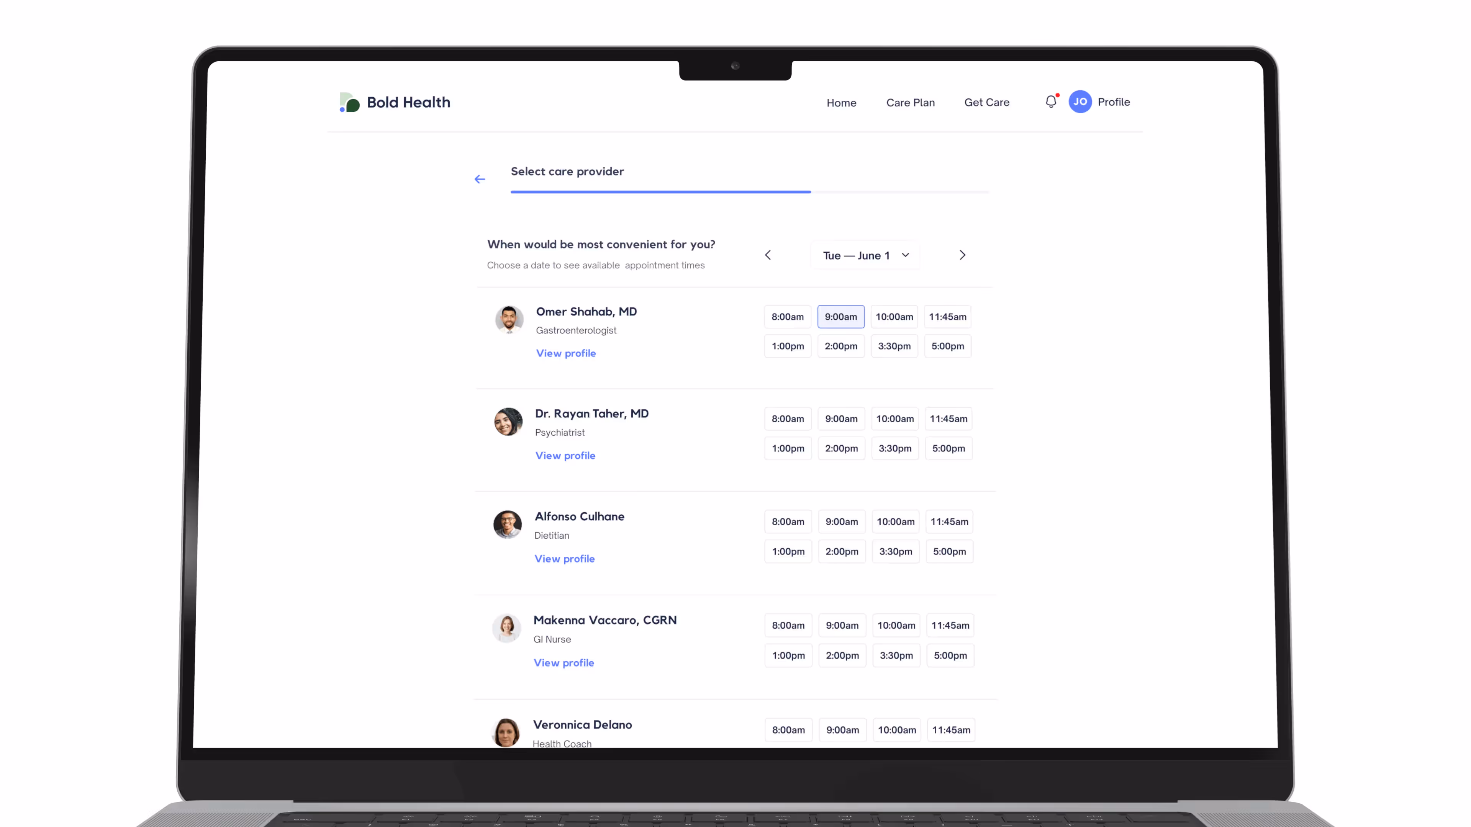Select 11:45am slot for Alfonso Culhane
Viewport: 1471px width, 827px height.
949,521
